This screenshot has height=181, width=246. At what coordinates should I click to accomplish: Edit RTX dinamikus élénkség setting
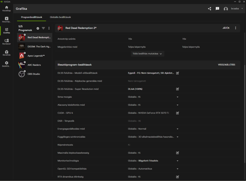pos(177,177)
